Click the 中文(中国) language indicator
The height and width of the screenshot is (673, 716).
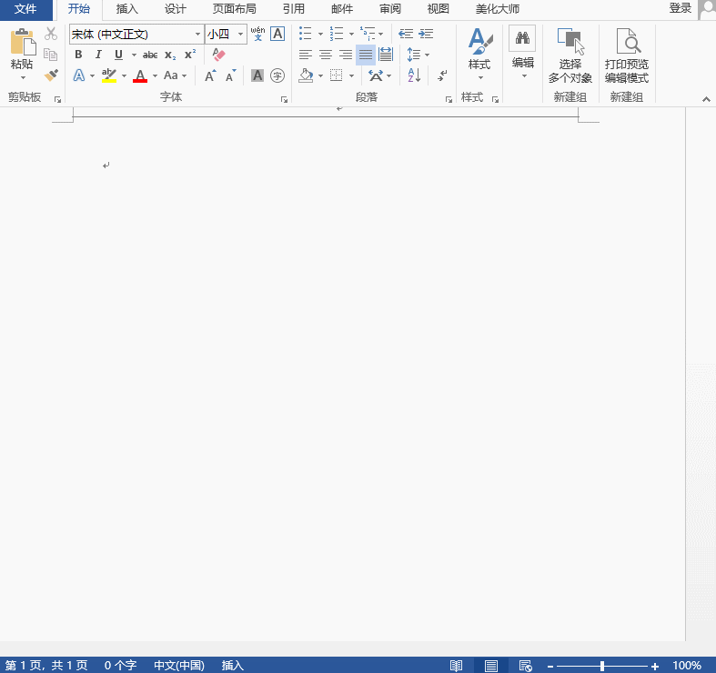tap(179, 666)
